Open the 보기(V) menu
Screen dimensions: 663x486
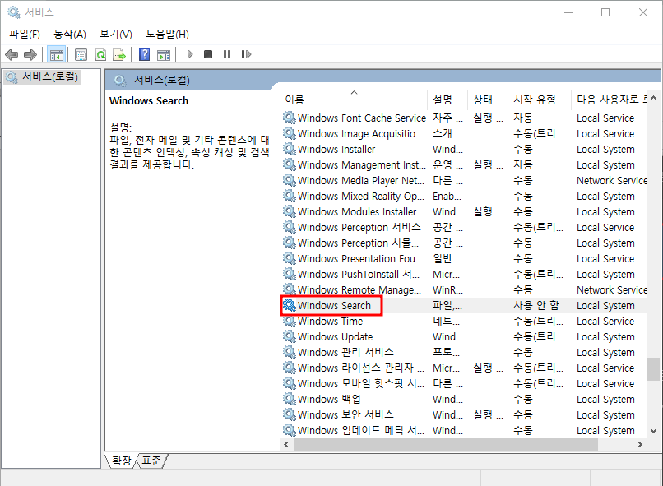click(x=116, y=35)
